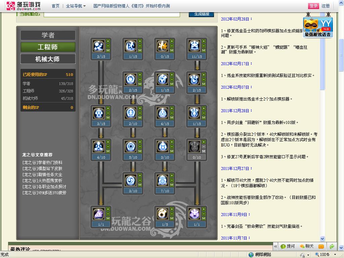This screenshot has height=258, width=344.
Task: Add a point to the 1/5 skill
Action: pyautogui.click(x=172, y=209)
